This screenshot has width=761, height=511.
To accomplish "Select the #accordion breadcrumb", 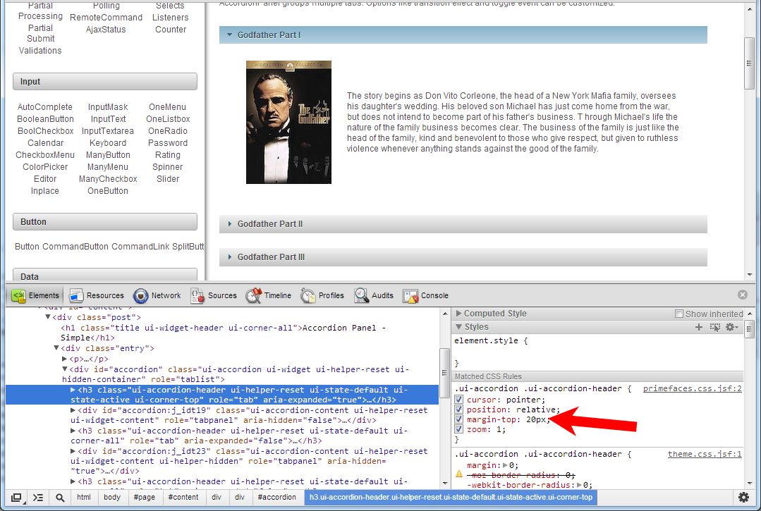I will 276,497.
